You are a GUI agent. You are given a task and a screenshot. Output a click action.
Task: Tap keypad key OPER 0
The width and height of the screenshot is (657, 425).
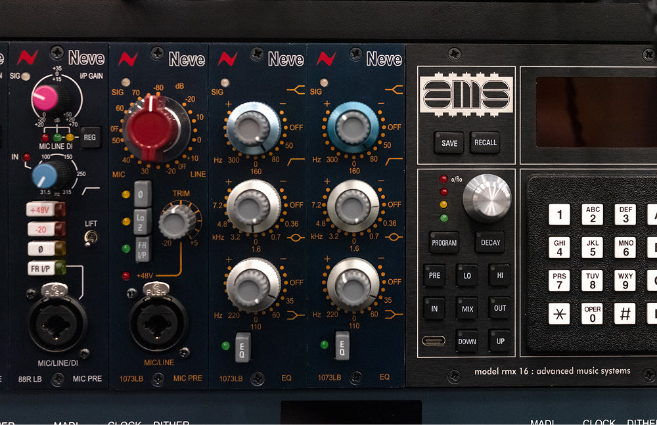(x=593, y=313)
